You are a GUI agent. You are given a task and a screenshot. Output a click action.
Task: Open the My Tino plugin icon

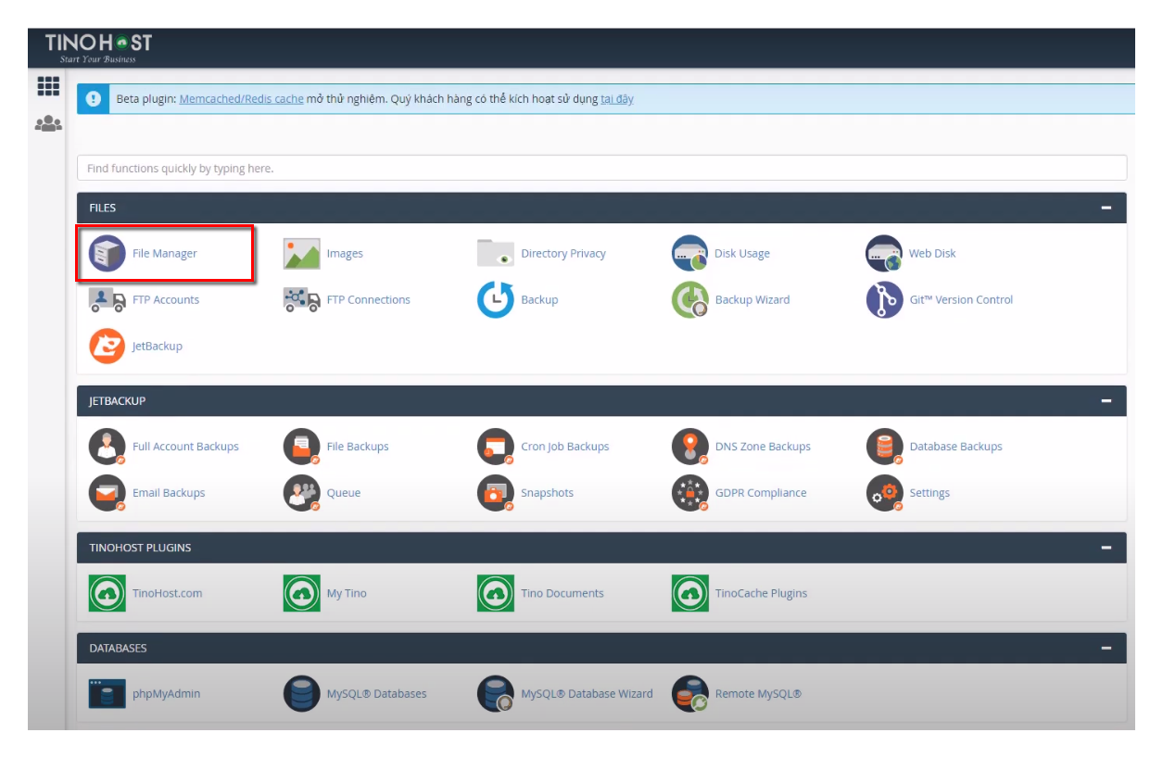(x=301, y=593)
